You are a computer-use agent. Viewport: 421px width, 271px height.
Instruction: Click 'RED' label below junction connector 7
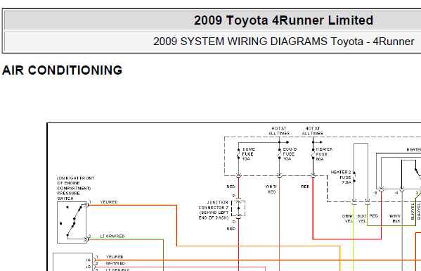(x=231, y=229)
